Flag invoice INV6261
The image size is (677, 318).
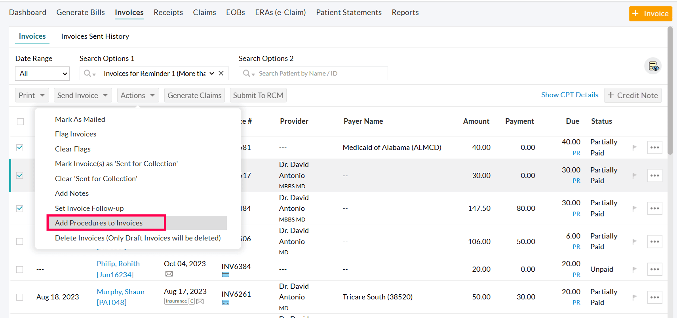coord(634,297)
